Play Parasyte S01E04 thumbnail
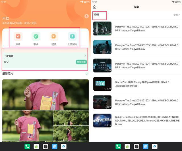The height and width of the screenshot is (151, 182). (x=102, y=65)
